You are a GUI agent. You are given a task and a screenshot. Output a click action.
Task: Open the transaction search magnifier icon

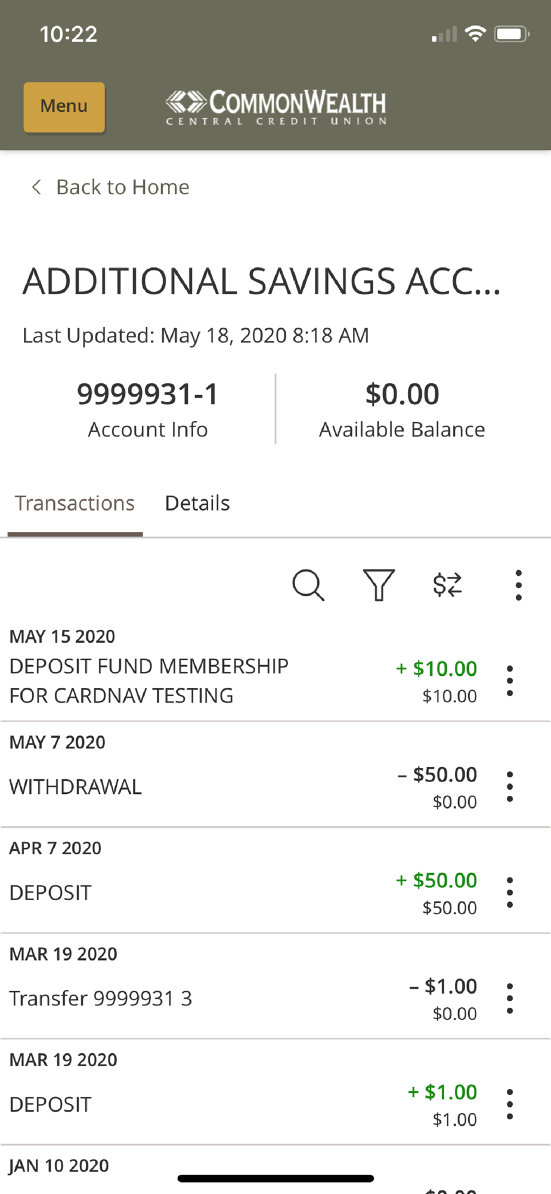[x=308, y=585]
